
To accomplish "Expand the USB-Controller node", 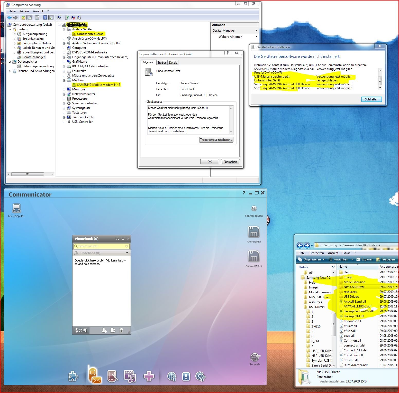I will pyautogui.click(x=64, y=122).
